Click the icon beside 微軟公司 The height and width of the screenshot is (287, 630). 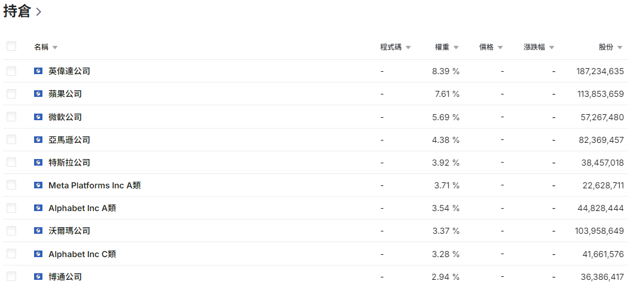pos(38,117)
